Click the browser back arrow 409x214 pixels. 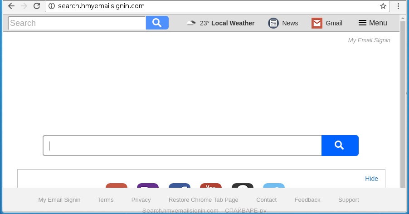(x=11, y=6)
